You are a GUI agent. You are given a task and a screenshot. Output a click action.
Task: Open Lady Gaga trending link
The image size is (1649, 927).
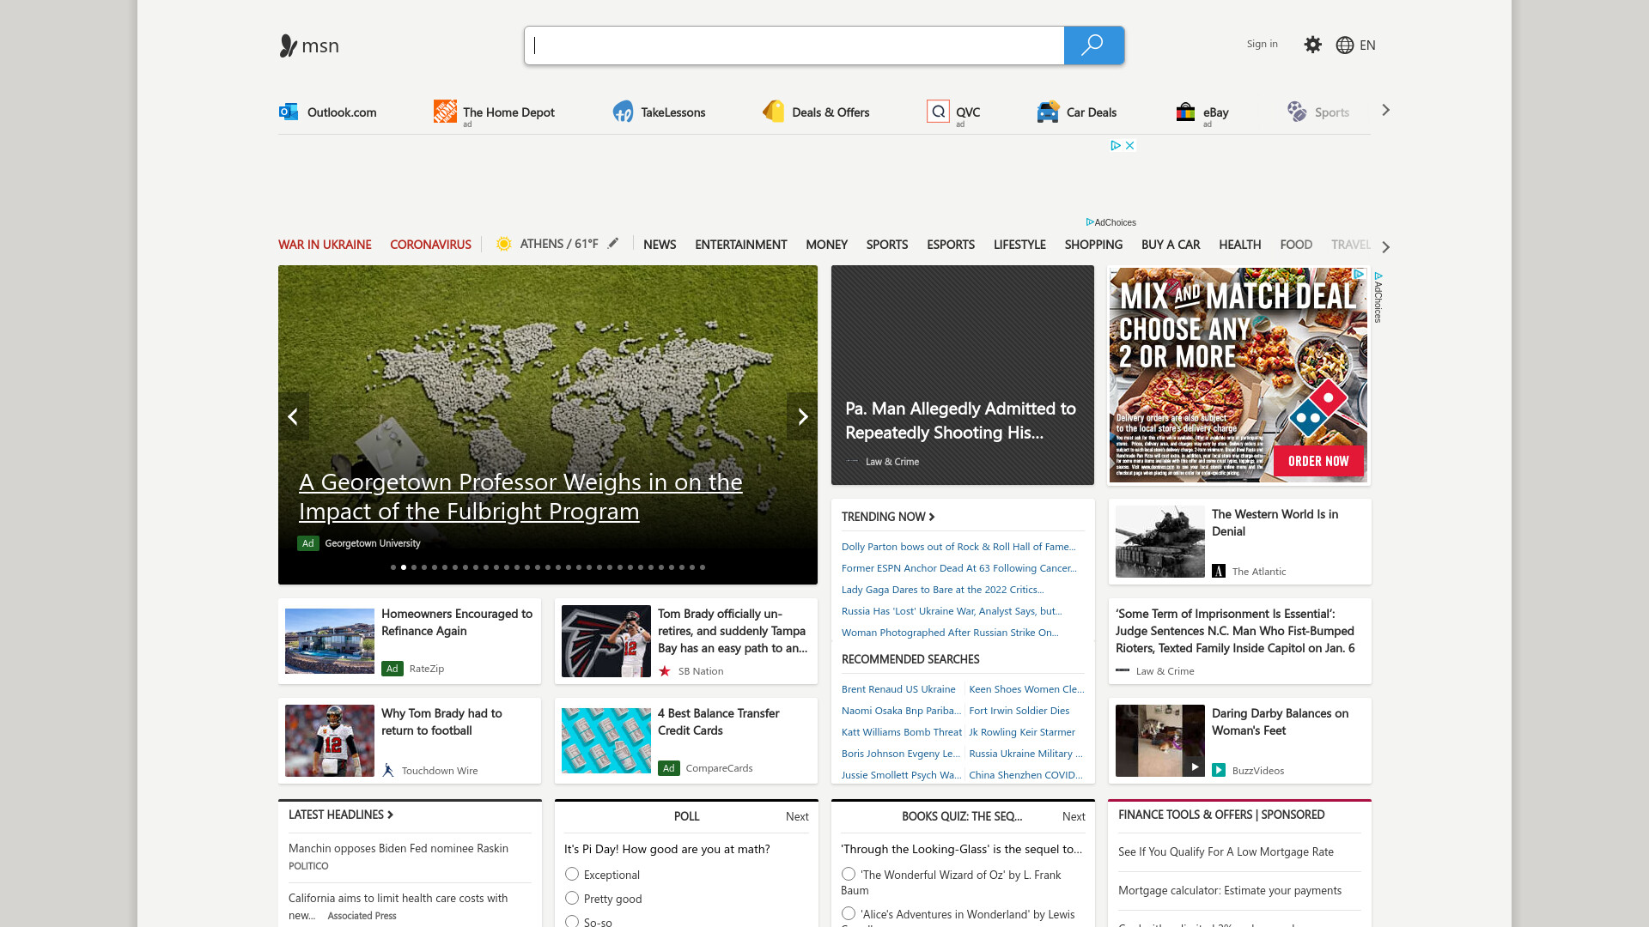coord(943,590)
